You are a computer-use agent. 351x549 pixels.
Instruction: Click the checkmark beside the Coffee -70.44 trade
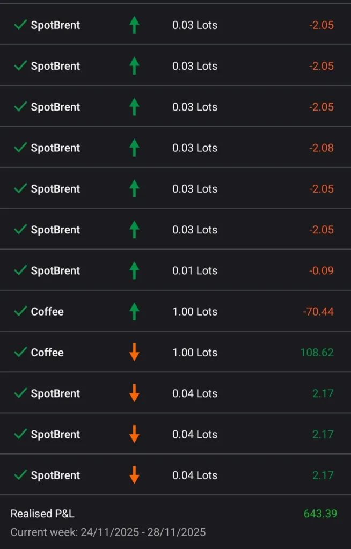coord(20,311)
